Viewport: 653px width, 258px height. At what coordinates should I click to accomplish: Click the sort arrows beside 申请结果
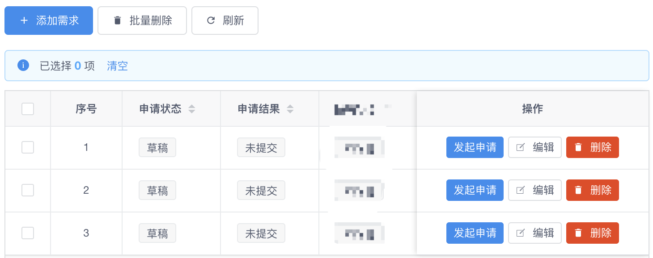coord(290,108)
